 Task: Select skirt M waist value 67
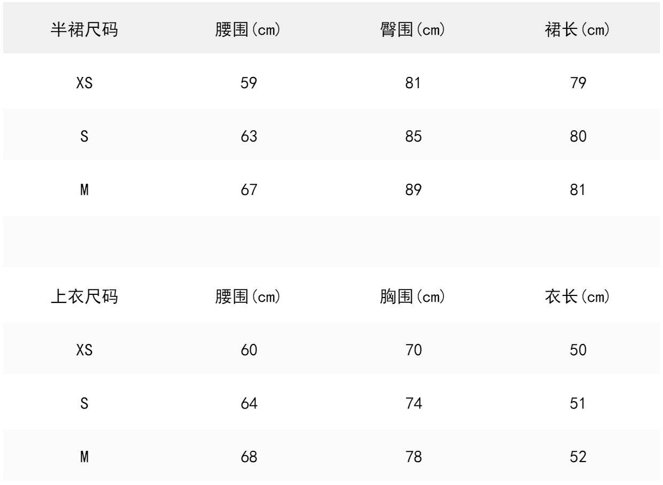[249, 191]
